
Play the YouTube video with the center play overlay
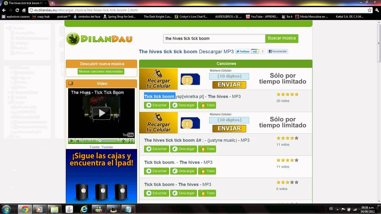(102, 113)
